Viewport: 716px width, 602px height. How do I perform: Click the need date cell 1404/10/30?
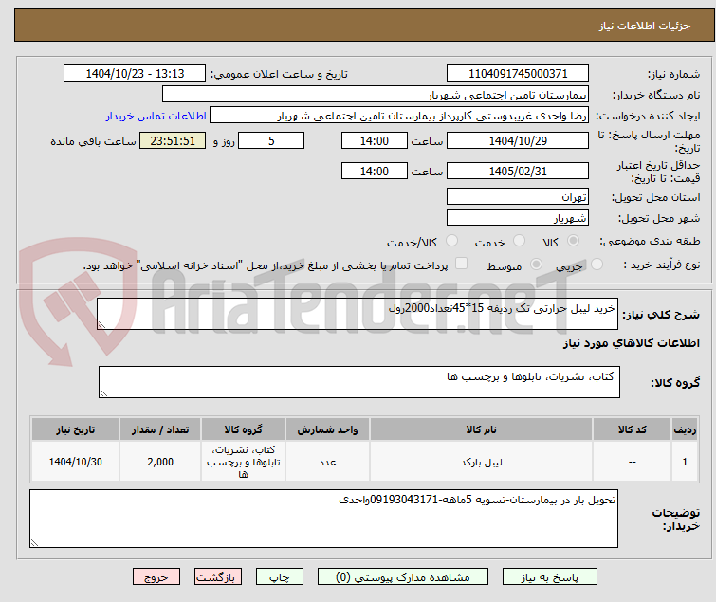(x=75, y=462)
